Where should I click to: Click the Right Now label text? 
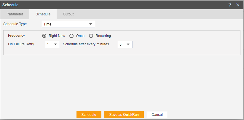click(x=57, y=36)
